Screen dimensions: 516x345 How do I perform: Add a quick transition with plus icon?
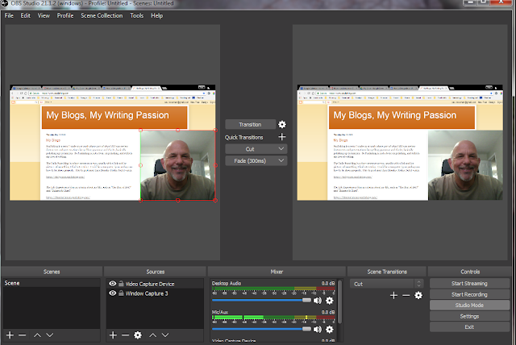point(282,137)
